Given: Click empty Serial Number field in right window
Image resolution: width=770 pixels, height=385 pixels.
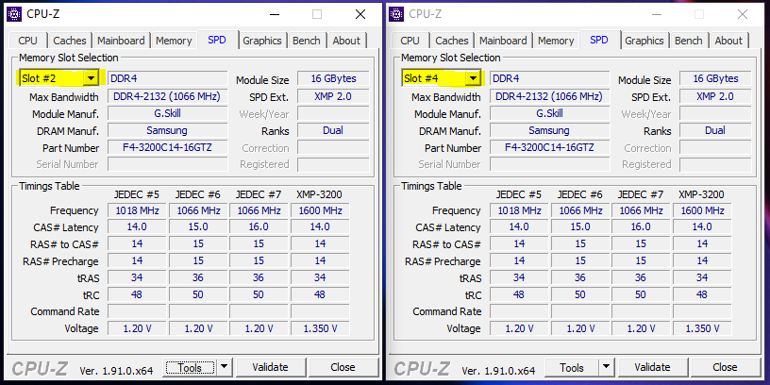Looking at the screenshot, I should tap(549, 164).
